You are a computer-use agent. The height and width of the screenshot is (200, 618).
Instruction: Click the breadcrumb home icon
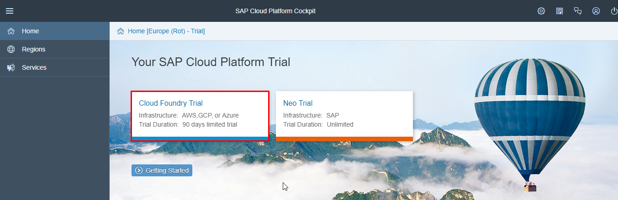point(121,31)
